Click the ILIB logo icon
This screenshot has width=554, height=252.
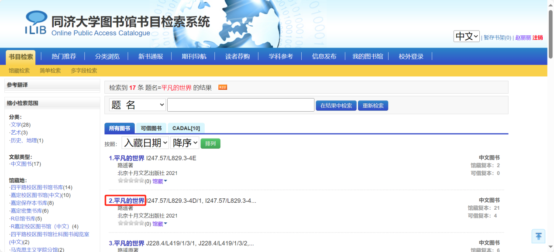tap(36, 23)
